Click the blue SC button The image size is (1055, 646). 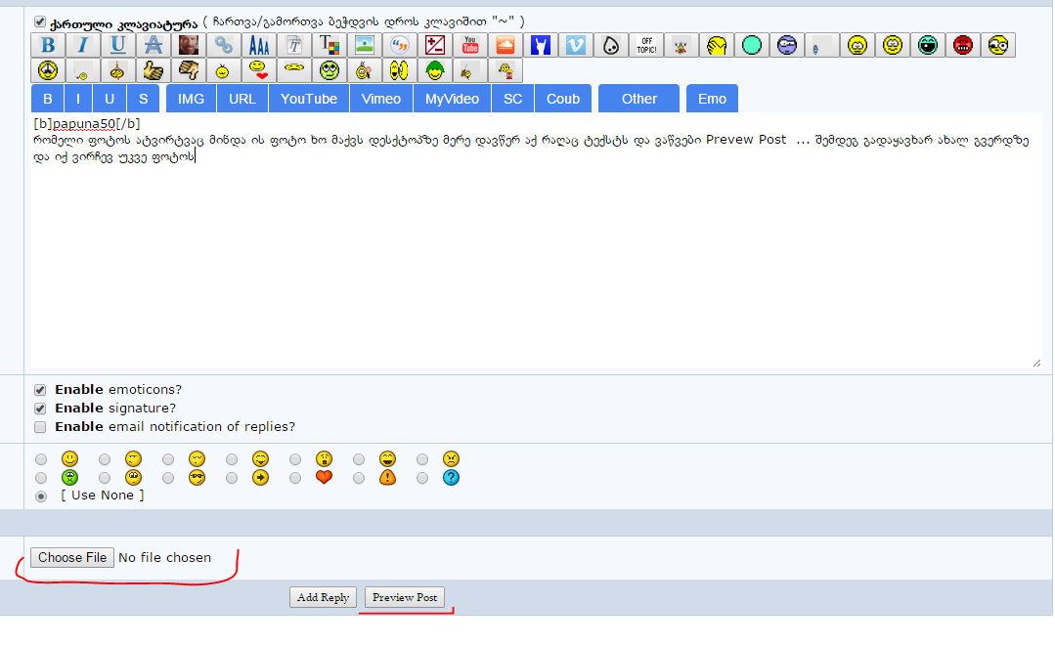[x=512, y=99]
